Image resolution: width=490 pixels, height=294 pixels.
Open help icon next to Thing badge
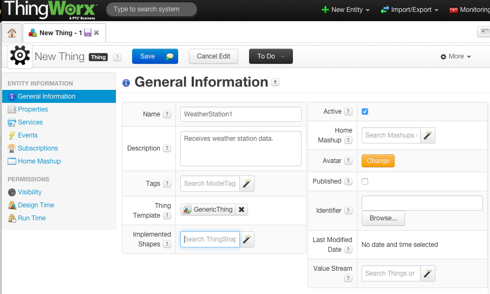[x=117, y=57]
